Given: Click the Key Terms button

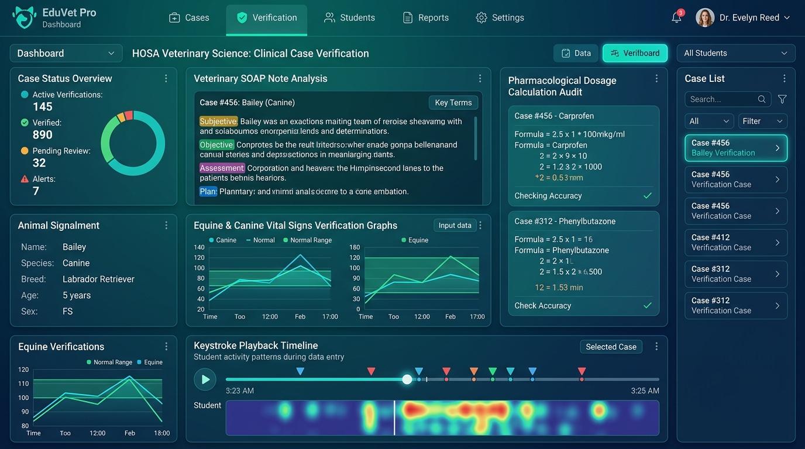Looking at the screenshot, I should tap(453, 102).
